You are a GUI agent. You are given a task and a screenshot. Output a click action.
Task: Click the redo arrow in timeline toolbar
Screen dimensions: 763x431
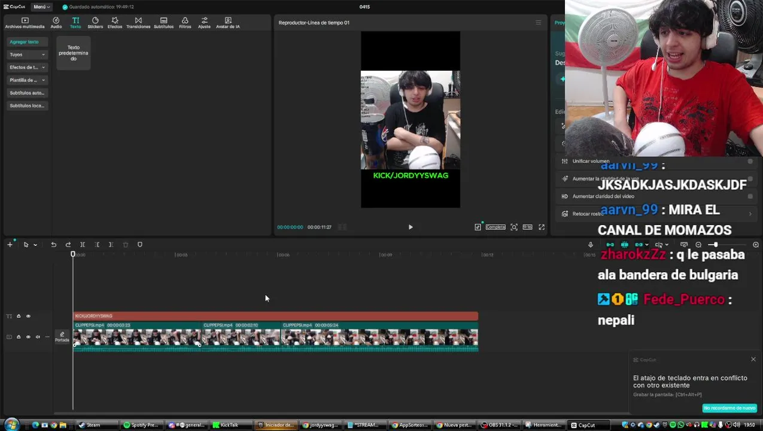68,245
